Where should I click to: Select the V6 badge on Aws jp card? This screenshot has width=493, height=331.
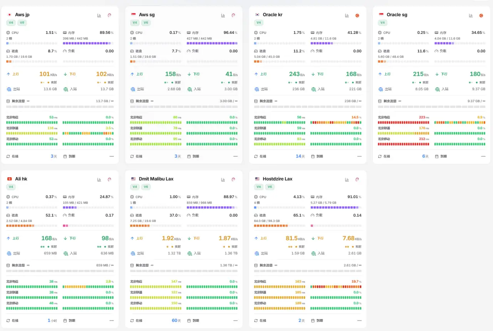click(22, 23)
